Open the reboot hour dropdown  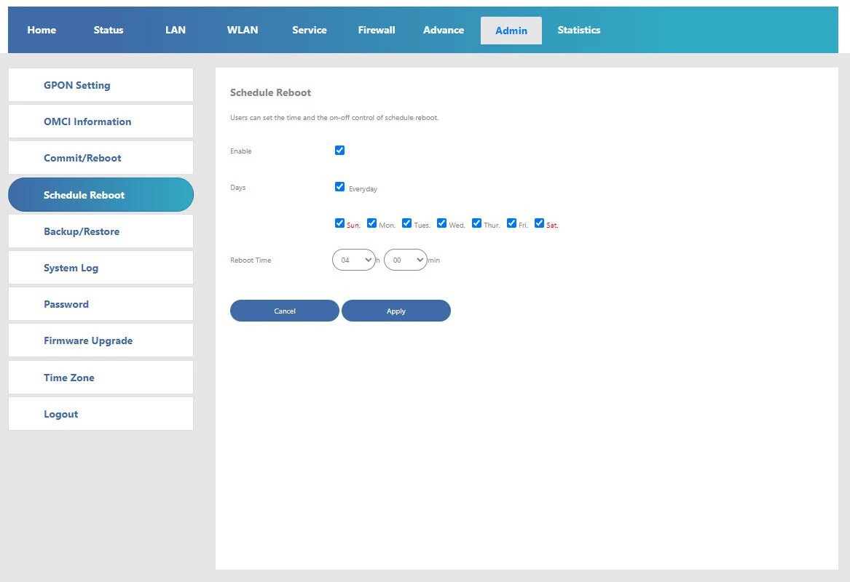[354, 260]
